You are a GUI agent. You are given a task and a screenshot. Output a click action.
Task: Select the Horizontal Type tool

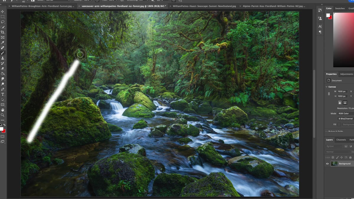click(3, 94)
